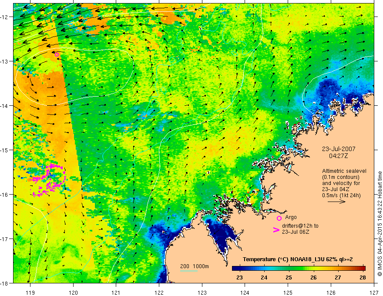Click the cyan 200 1000m isobath legend line
Viewport: 383px width, 296px height.
tap(189, 271)
